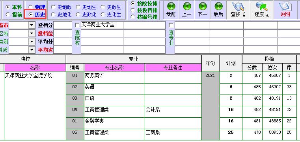300x142 pixels.
Task: Open the 省市 dropdown arrow
Action: (x=32, y=25)
